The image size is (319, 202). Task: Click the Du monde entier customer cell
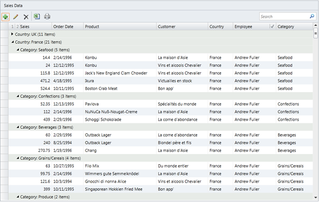tap(182, 166)
